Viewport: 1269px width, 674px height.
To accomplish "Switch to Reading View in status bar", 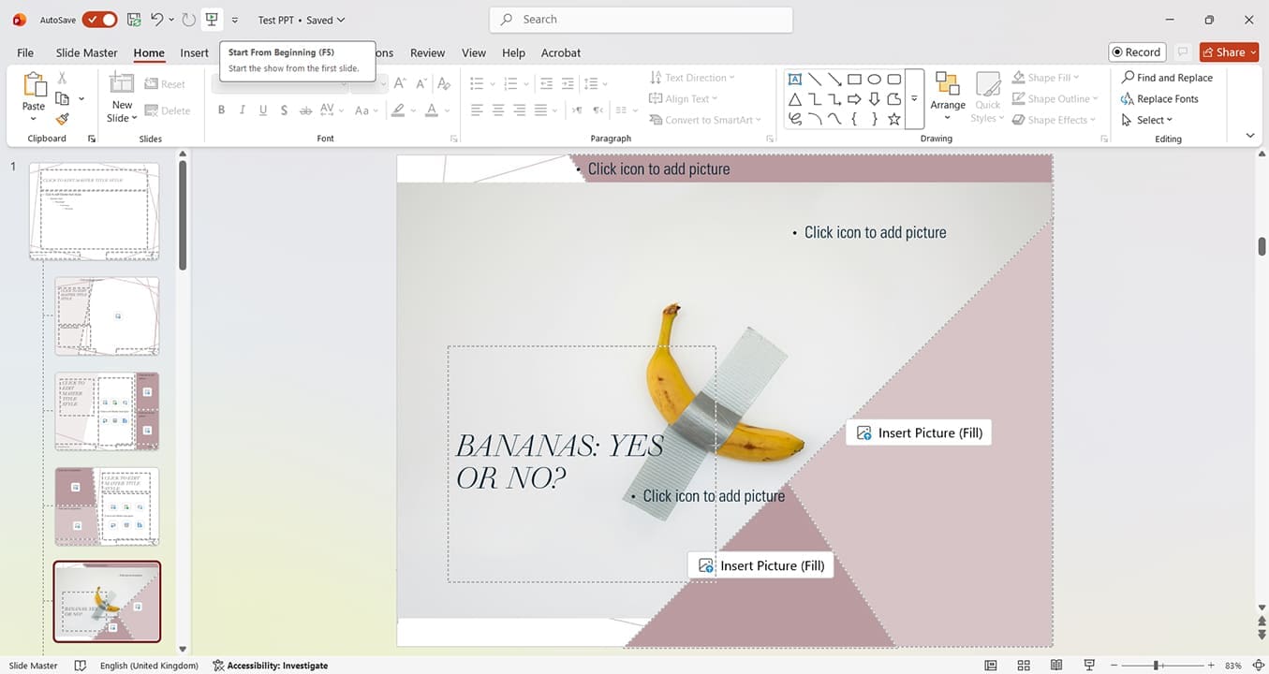I will 1056,666.
